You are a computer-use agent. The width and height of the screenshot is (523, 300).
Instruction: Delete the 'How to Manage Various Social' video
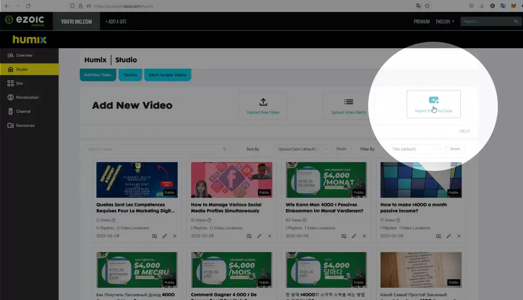269,236
